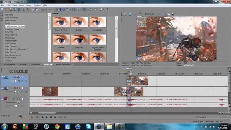Screen dimensions: 231x130
Task: Click the timeline playhead marker
Action: [x=131, y=74]
